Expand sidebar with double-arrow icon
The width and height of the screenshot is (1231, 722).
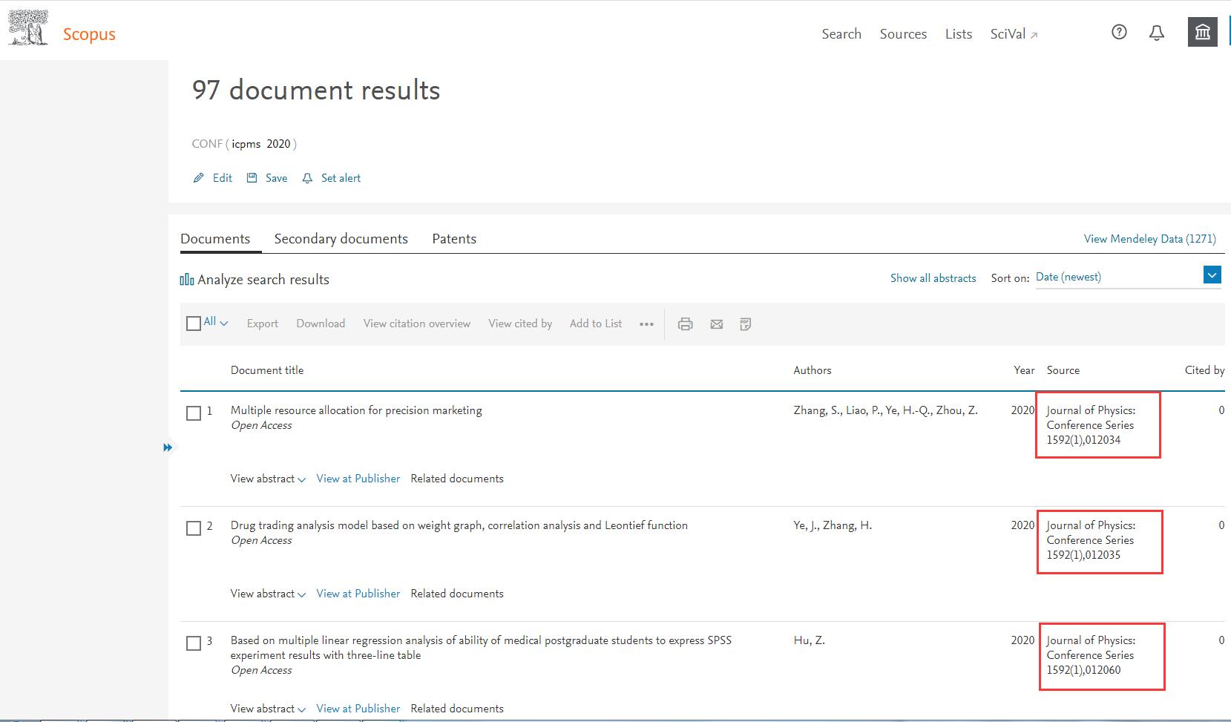(x=168, y=447)
